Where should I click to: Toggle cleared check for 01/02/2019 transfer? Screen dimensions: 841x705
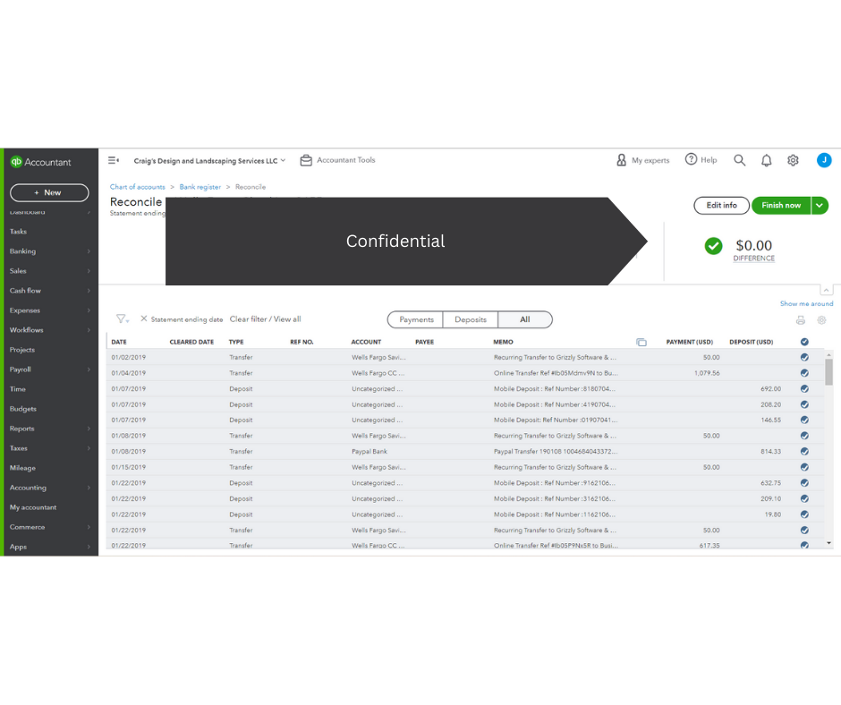[x=804, y=357]
